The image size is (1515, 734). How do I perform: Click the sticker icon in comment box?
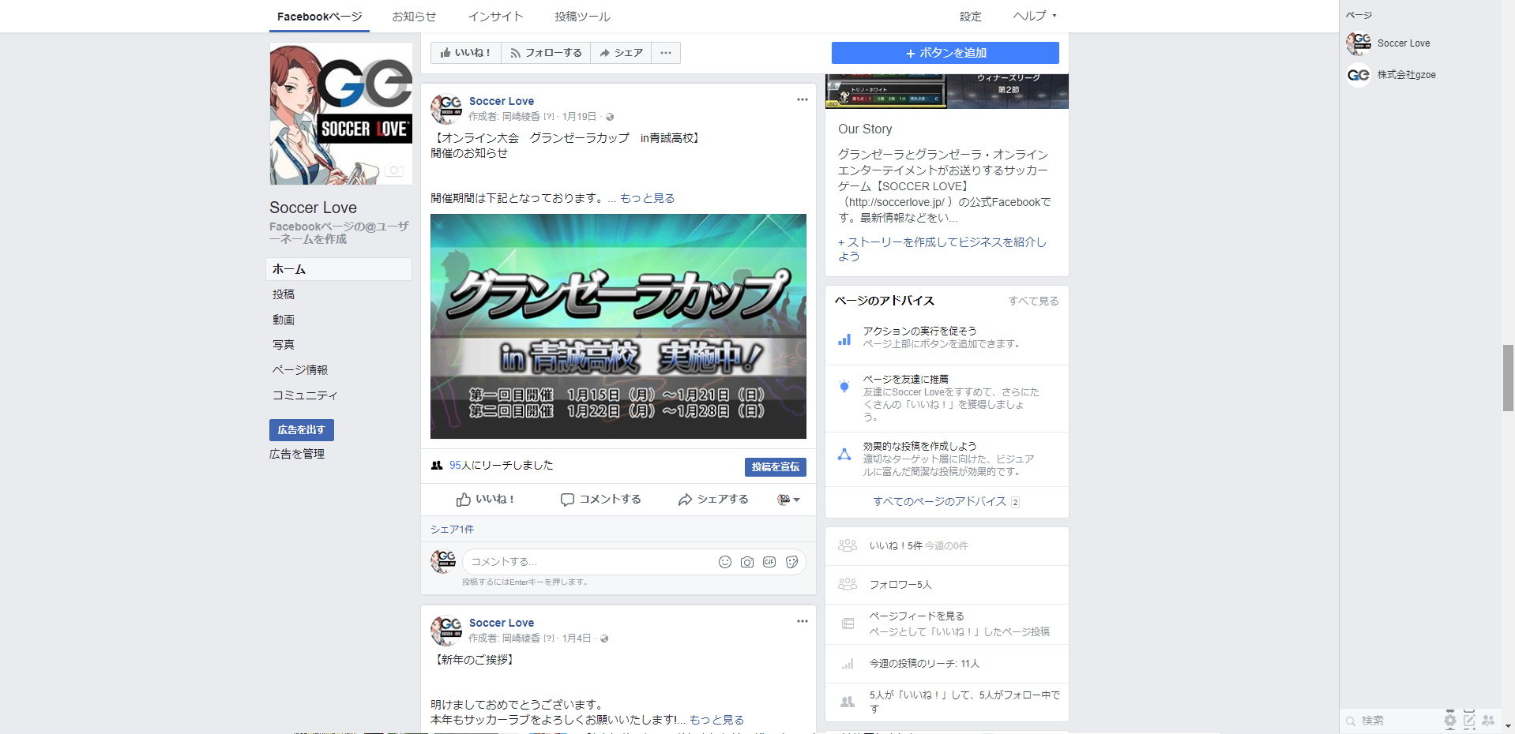pos(791,562)
